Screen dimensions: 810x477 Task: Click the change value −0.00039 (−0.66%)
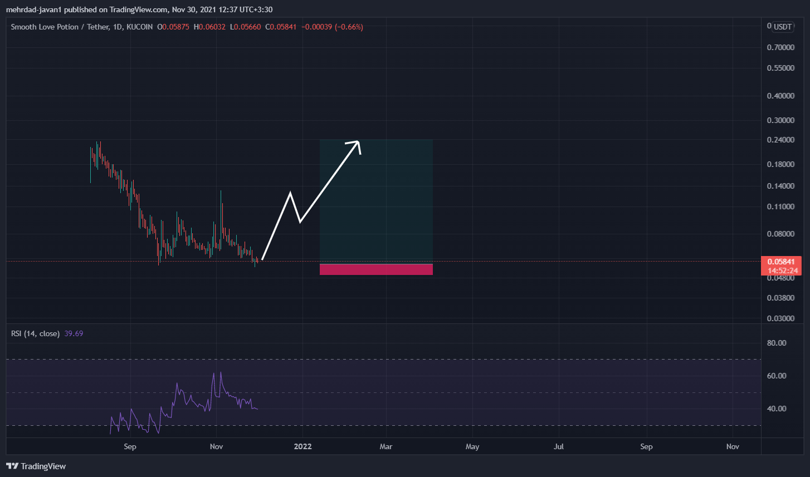coord(332,27)
